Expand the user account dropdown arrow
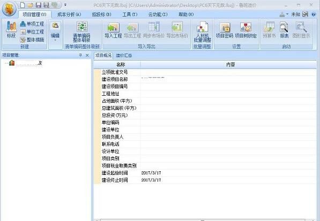 pos(287,14)
